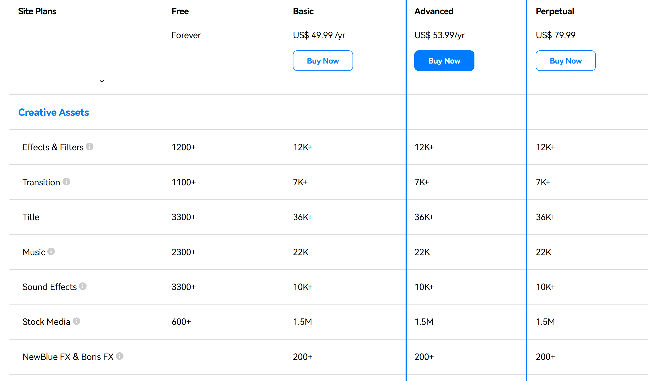The image size is (661, 381).
Task: Select the Advanced plan column header
Action: coord(434,11)
